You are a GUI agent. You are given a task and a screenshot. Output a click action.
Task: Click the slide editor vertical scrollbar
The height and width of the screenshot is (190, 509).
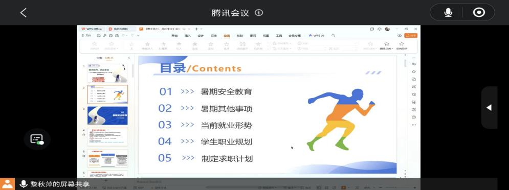pyautogui.click(x=405, y=117)
